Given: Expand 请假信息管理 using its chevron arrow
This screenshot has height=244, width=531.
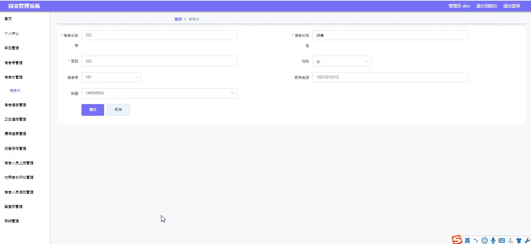Looking at the screenshot, I should pyautogui.click(x=42, y=133).
